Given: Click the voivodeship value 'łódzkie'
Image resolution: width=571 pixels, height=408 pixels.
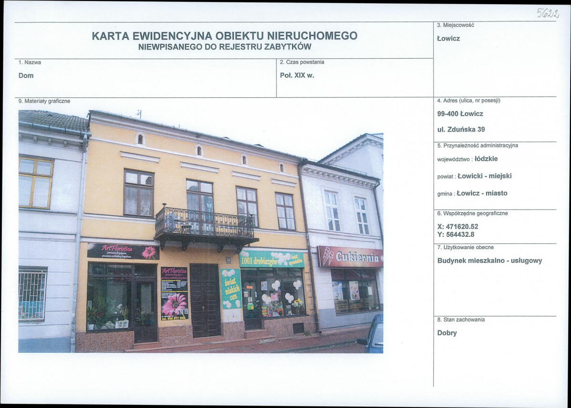Looking at the screenshot, I should pyautogui.click(x=486, y=159).
